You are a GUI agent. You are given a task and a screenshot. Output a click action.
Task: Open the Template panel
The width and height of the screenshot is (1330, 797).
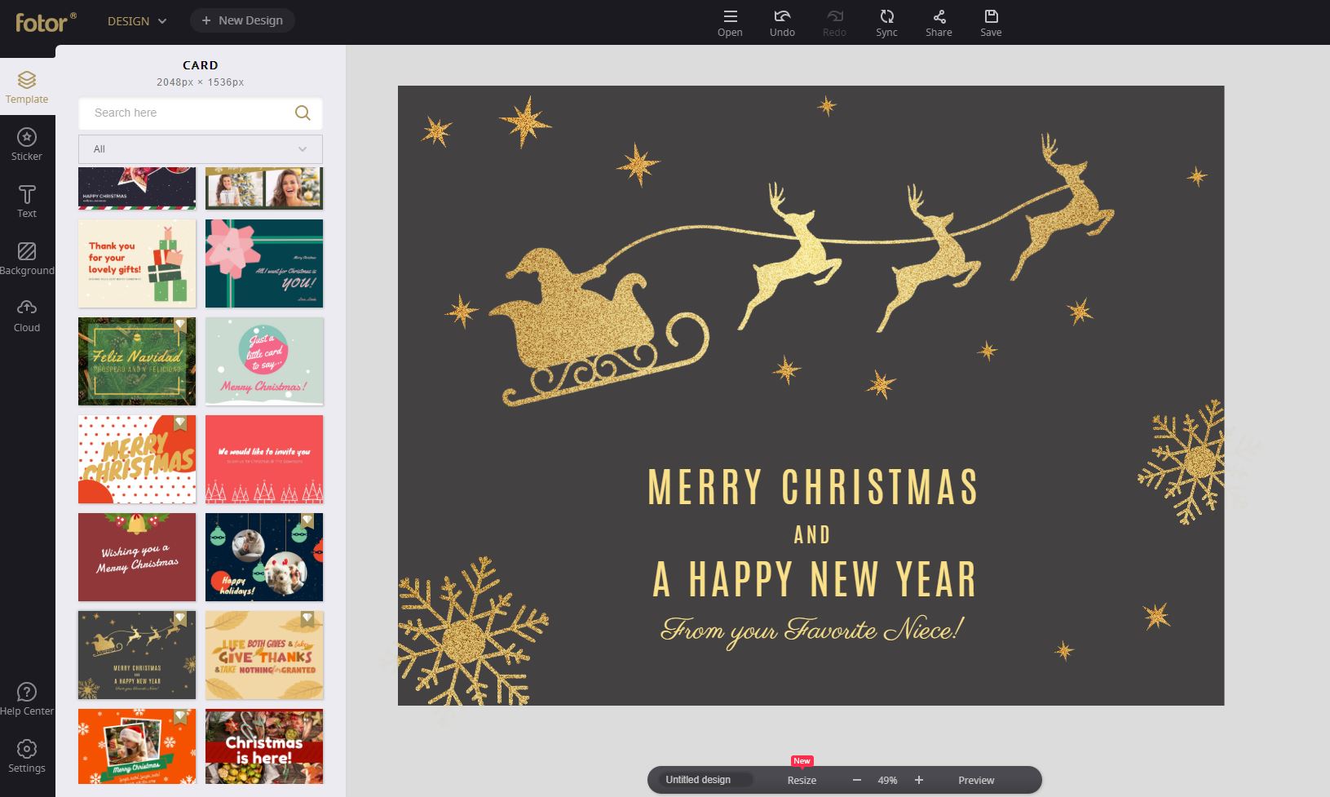(27, 86)
